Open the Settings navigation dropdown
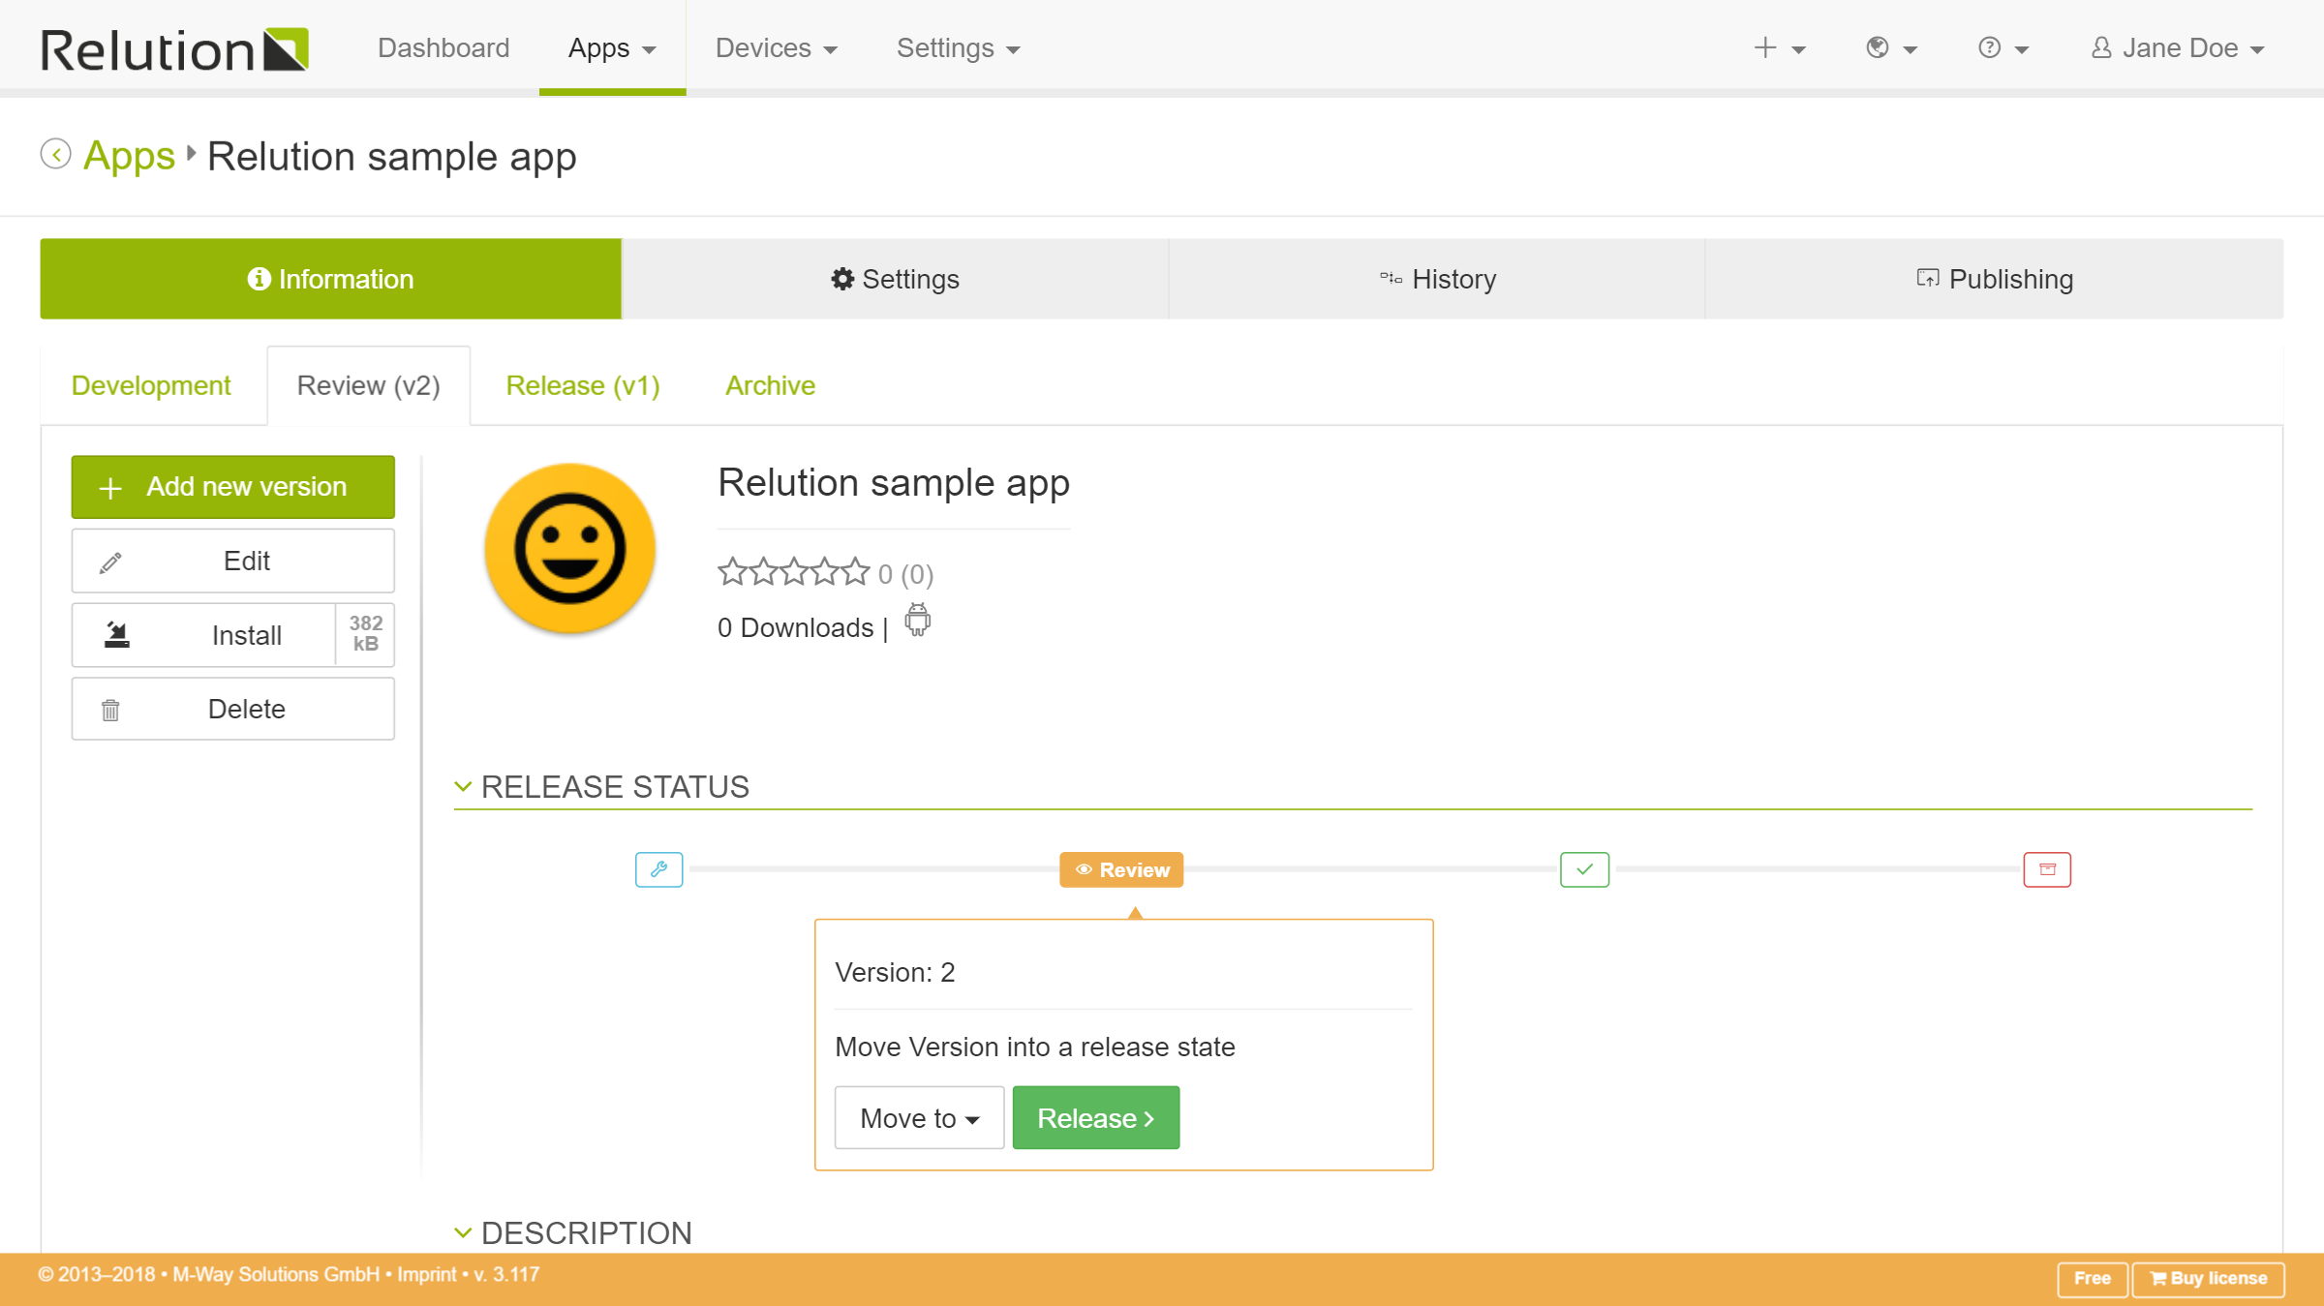This screenshot has height=1306, width=2324. point(958,48)
